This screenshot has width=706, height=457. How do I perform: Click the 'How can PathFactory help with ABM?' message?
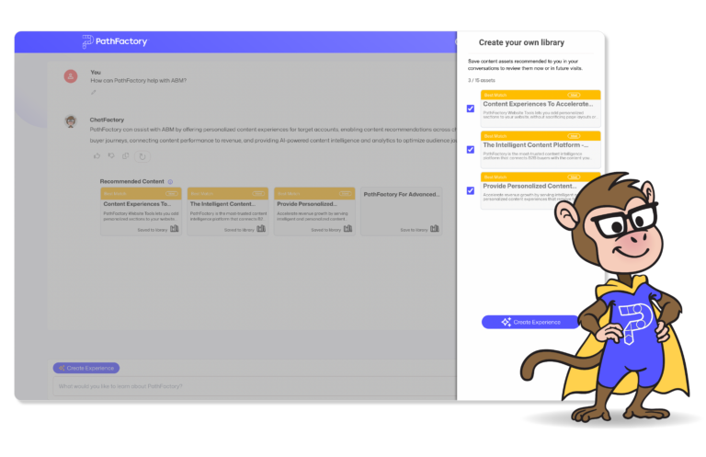click(138, 81)
